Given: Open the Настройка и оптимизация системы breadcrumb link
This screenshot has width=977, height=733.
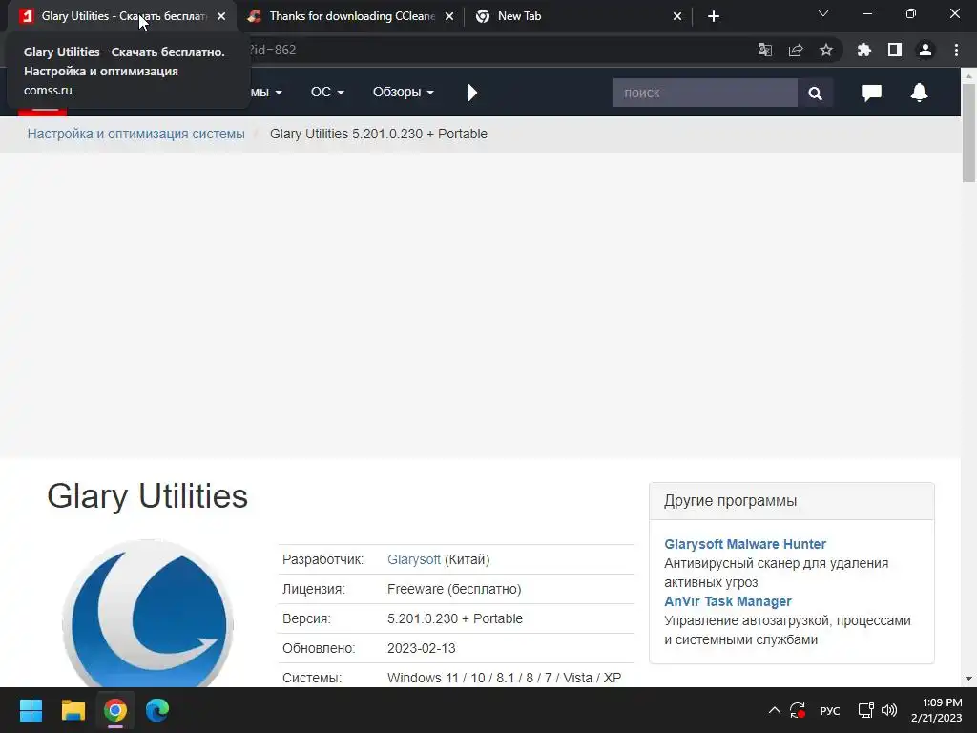Looking at the screenshot, I should pos(135,134).
